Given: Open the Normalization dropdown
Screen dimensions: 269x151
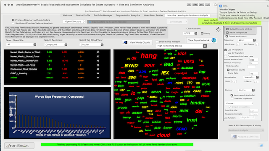Looking at the screenshot, I should click(251, 77).
